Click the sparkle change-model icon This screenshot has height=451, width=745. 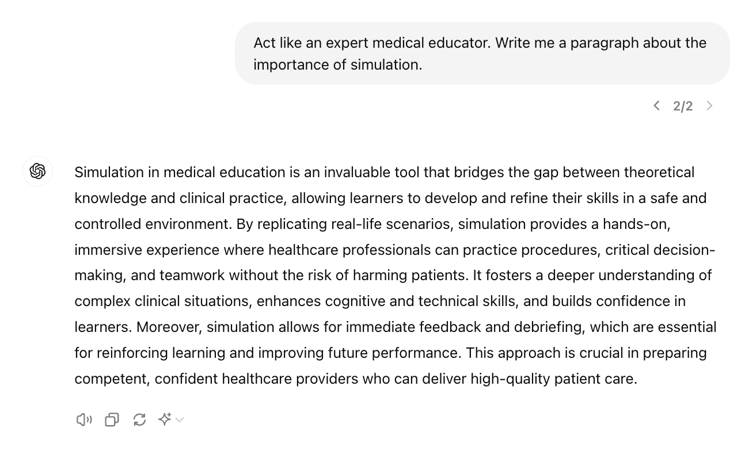(165, 419)
